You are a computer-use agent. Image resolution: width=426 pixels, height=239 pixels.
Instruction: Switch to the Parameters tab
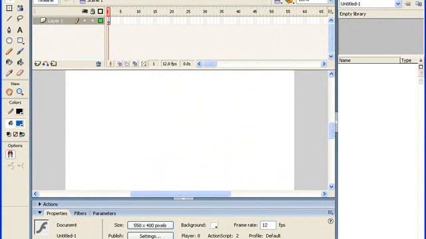click(x=105, y=213)
